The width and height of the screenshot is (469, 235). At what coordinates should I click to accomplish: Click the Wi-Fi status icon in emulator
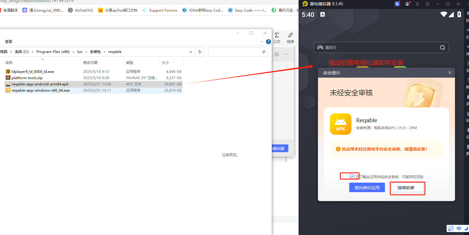tap(444, 14)
